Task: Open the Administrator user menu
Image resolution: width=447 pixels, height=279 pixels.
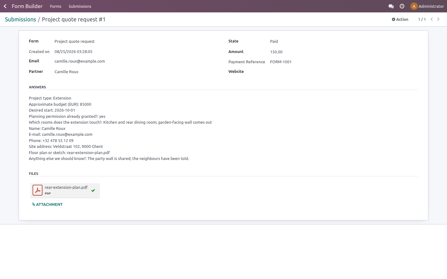Action: coord(427,6)
